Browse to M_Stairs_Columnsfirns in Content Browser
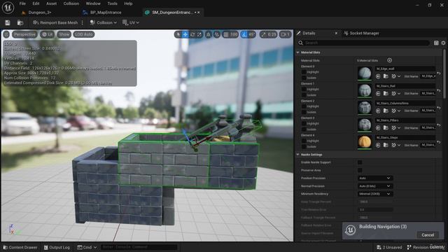This screenshot has width=448, height=252. (x=386, y=111)
